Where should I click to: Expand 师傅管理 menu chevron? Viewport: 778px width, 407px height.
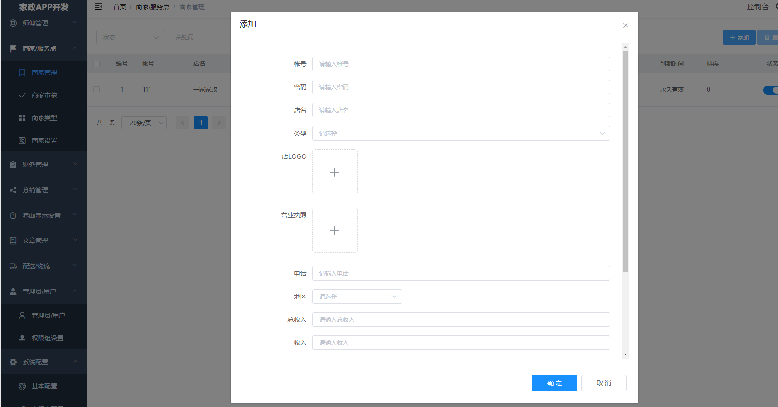[75, 23]
